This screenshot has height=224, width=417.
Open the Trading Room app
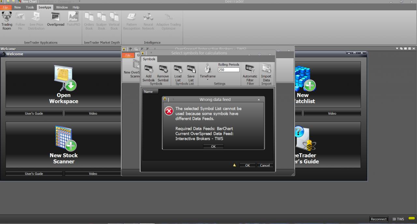pos(7,21)
